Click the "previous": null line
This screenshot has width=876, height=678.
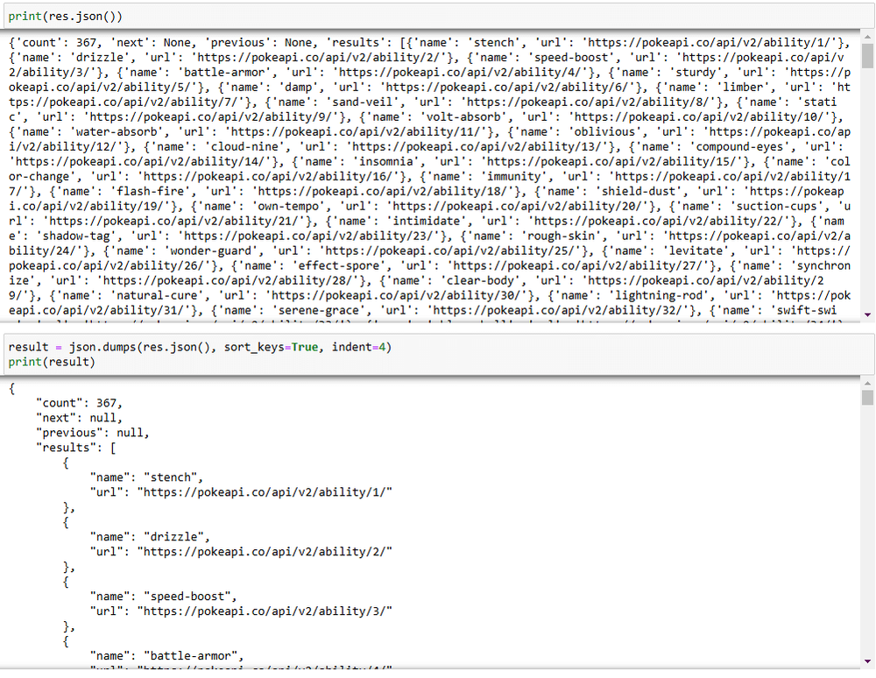pyautogui.click(x=92, y=433)
